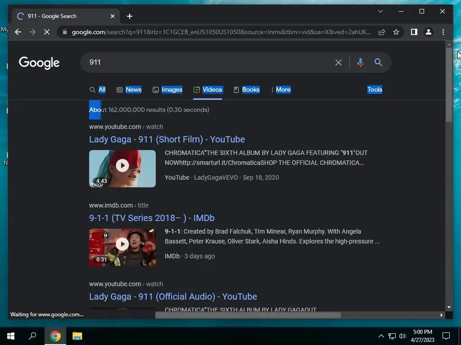This screenshot has width=461, height=345.
Task: Click the scroll right arrow
Action: click(x=441, y=315)
